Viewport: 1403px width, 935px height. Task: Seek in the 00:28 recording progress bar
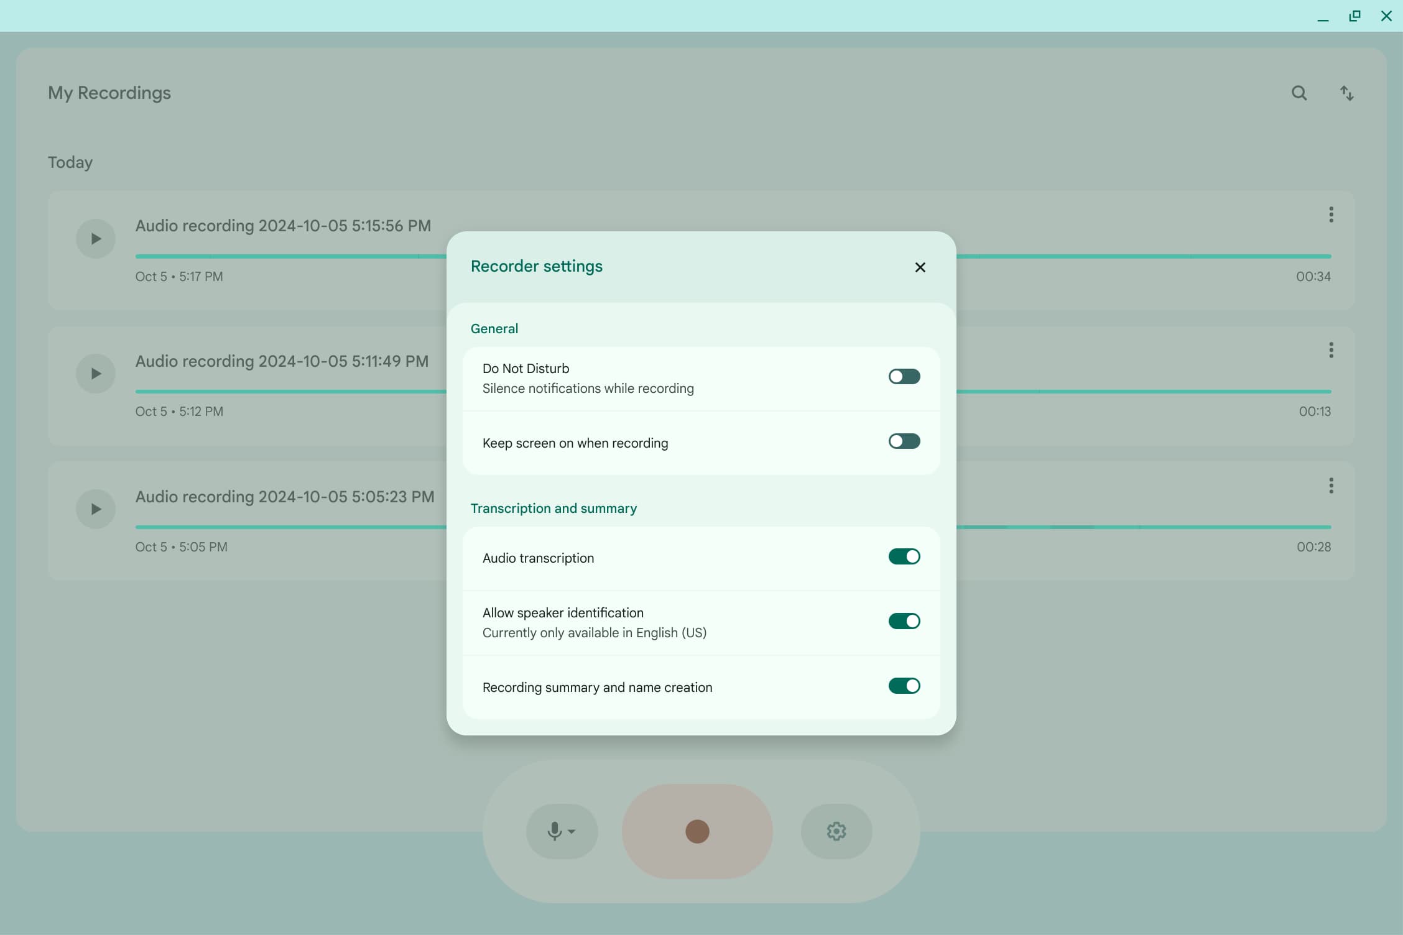tap(1143, 527)
